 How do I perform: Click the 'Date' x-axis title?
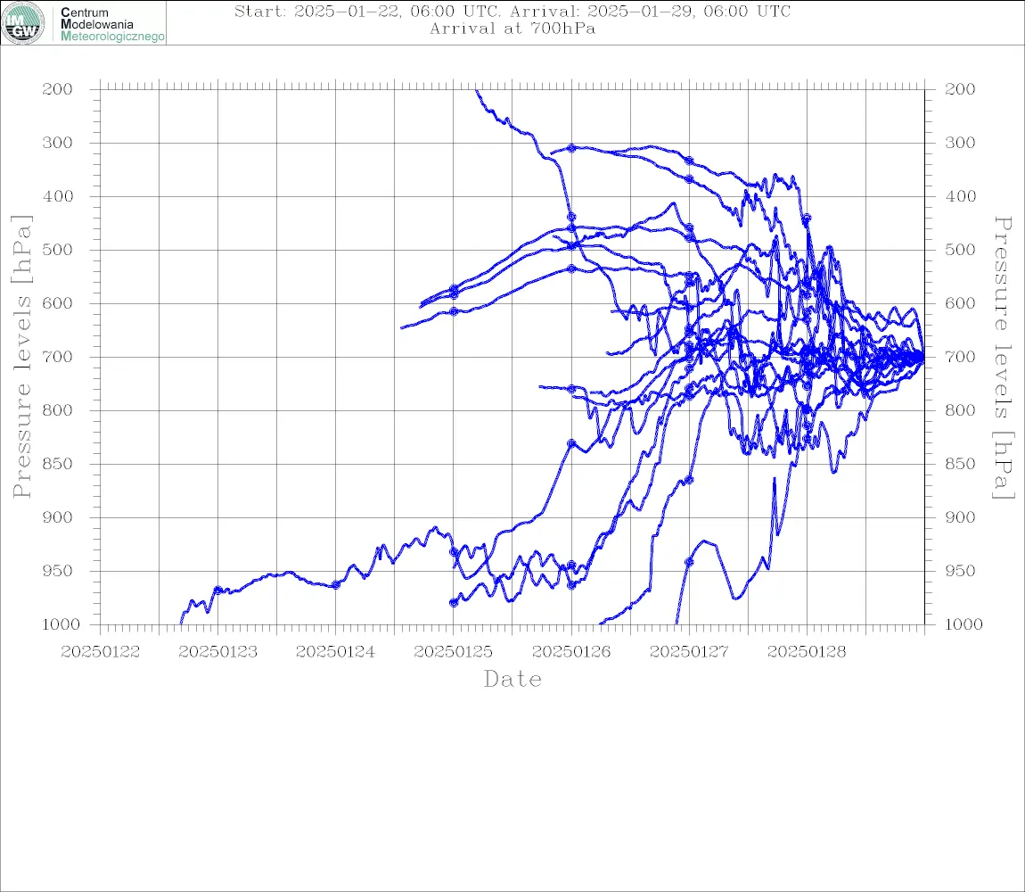coord(512,679)
